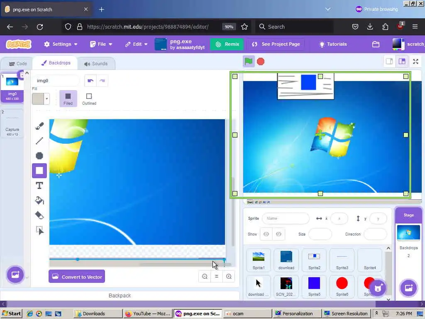Click the sprite Size field
This screenshot has height=319, width=425.
click(x=320, y=234)
